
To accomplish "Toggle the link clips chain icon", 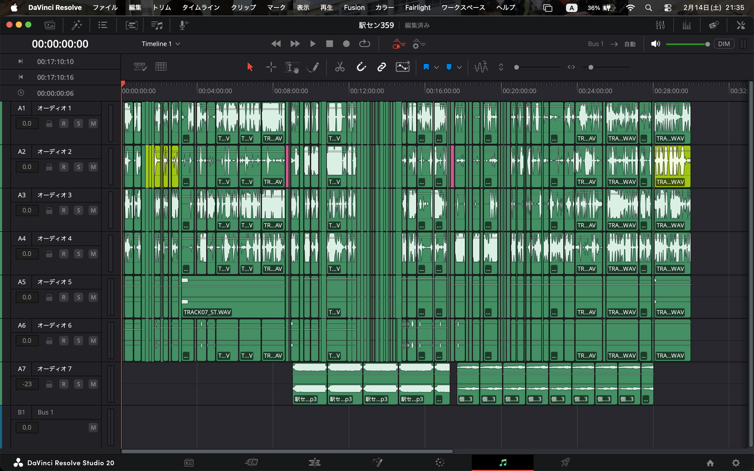I will click(381, 67).
